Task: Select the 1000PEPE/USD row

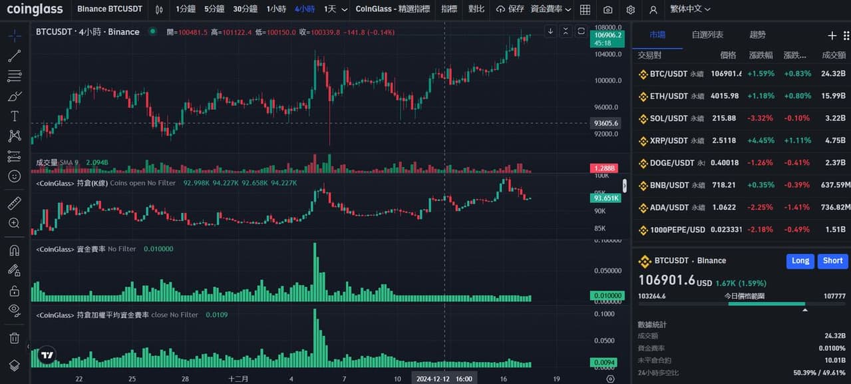Action: pos(741,230)
